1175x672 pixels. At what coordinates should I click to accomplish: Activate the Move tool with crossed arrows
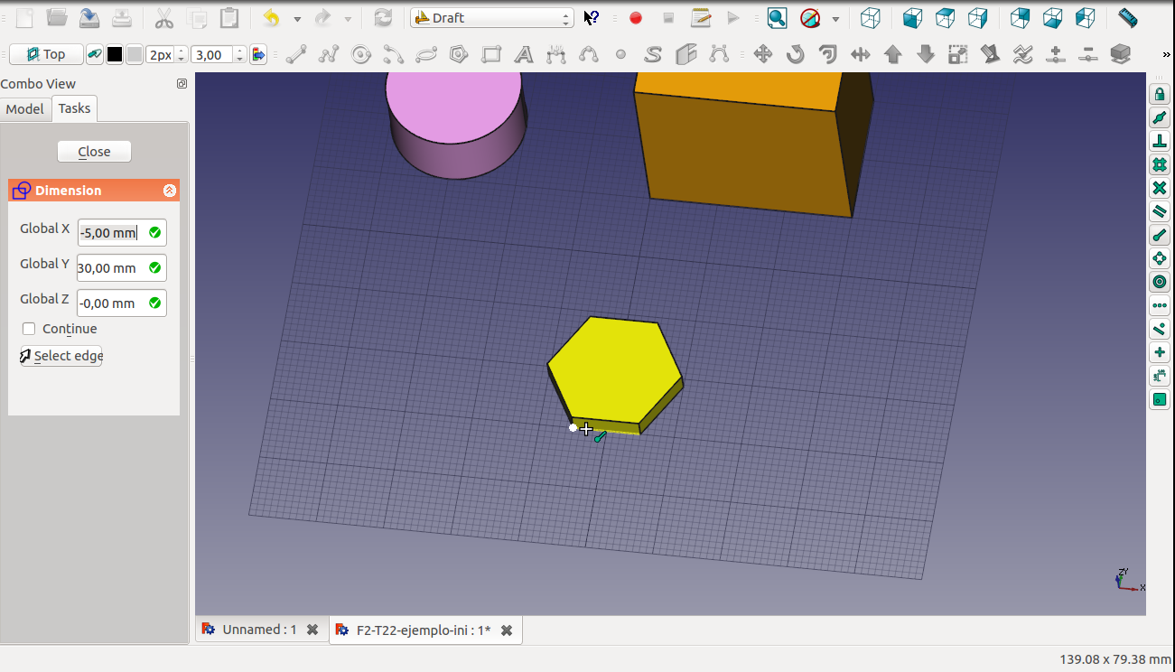coord(763,55)
